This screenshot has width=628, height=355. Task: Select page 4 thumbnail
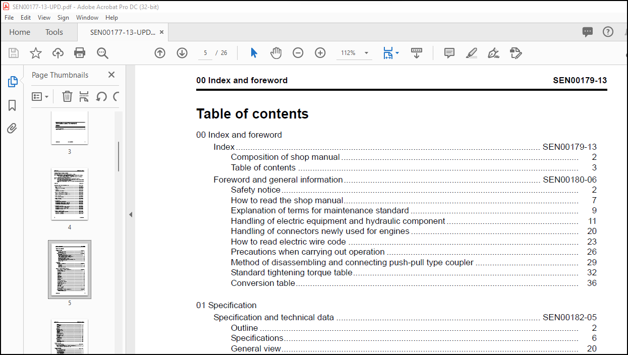(x=70, y=194)
